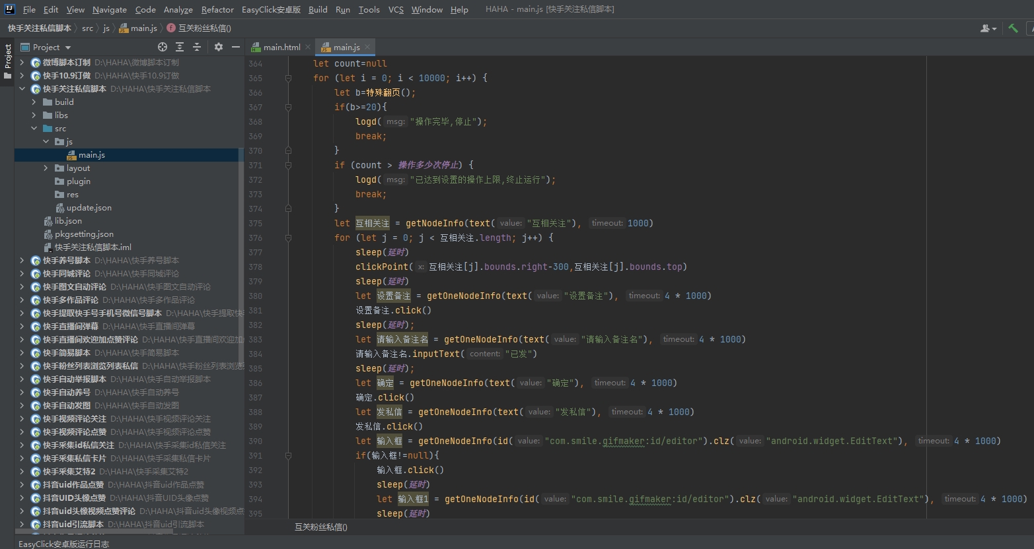Open the VCS menu
The height and width of the screenshot is (549, 1034).
[396, 9]
